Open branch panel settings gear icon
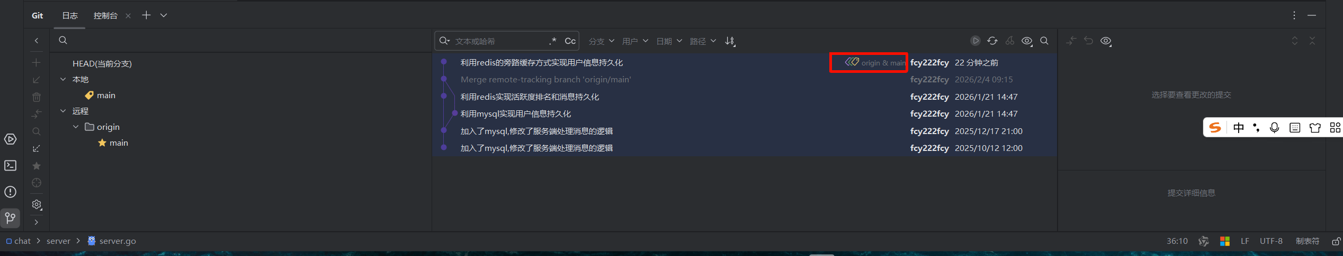This screenshot has height=256, width=1343. click(x=37, y=204)
